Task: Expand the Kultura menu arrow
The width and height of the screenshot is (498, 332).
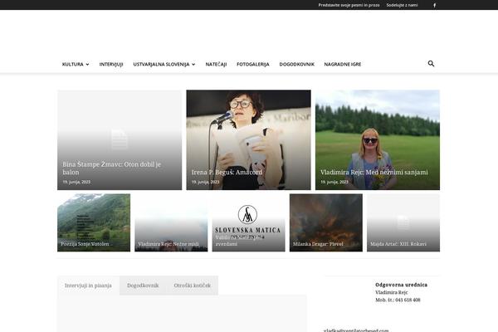Action: click(87, 64)
